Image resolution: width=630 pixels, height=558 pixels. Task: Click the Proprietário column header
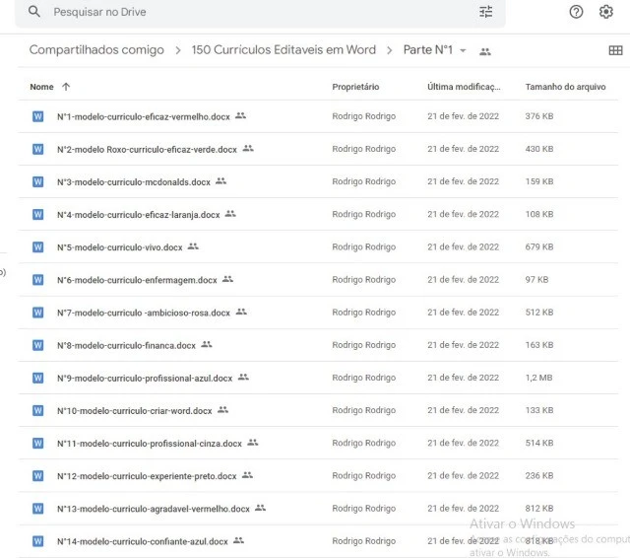(x=355, y=87)
